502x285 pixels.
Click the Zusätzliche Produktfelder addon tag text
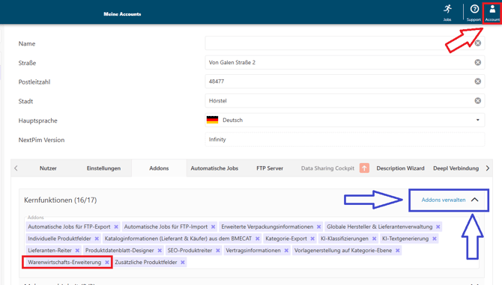pos(146,263)
